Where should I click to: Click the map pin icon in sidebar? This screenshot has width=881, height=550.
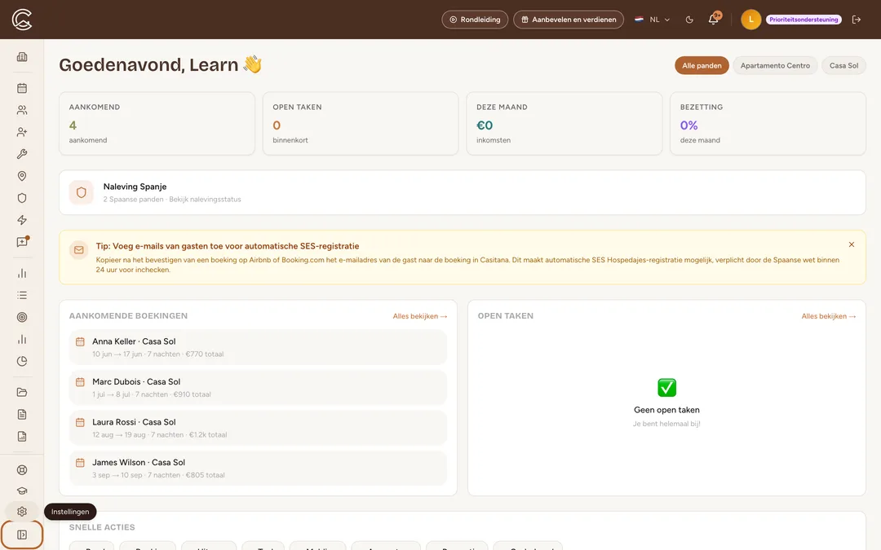pyautogui.click(x=22, y=176)
